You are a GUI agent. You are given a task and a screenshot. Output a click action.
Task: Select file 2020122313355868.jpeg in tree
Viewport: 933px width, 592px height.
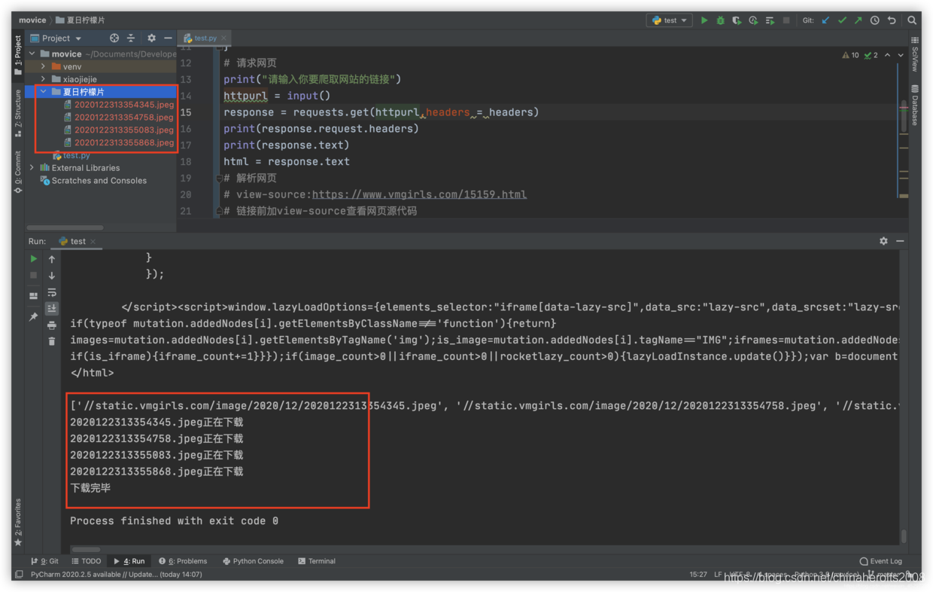pyautogui.click(x=118, y=142)
